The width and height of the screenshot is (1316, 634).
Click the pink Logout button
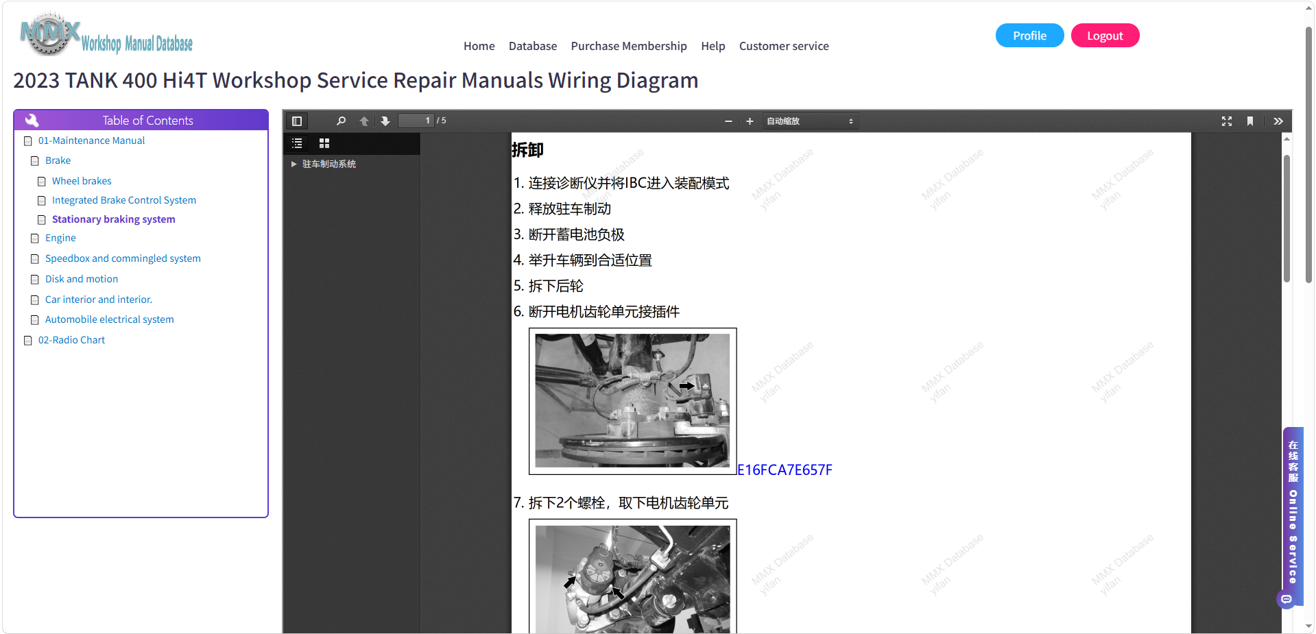click(x=1105, y=36)
